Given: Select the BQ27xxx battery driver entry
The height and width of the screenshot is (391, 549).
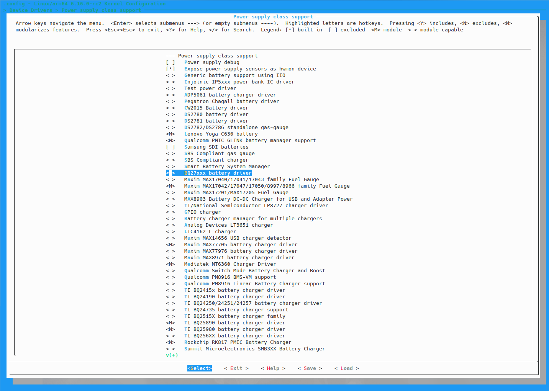Looking at the screenshot, I should [218, 173].
